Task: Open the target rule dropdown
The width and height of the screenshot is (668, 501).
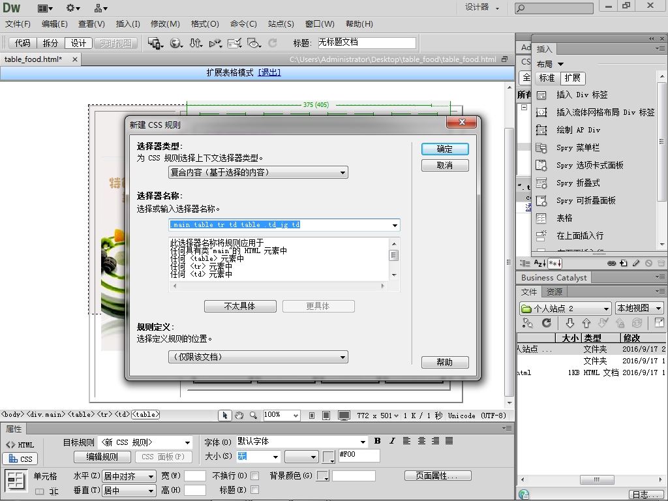Action: (x=145, y=442)
